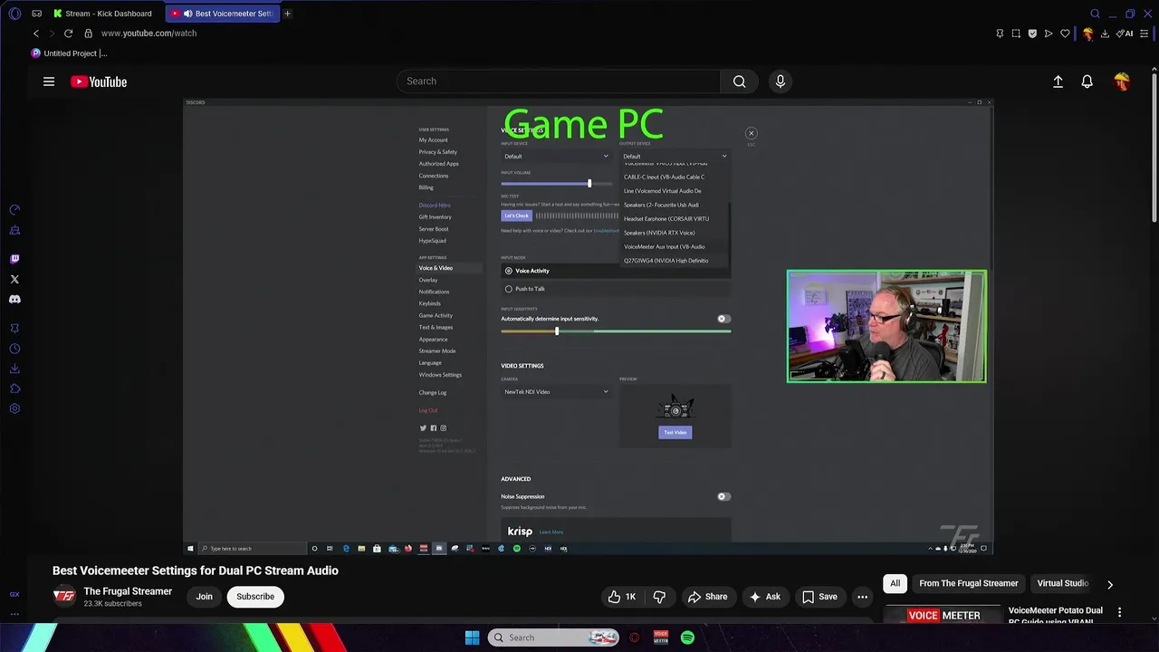Screen dimensions: 1159x652
Task: Share the video
Action: (x=707, y=597)
